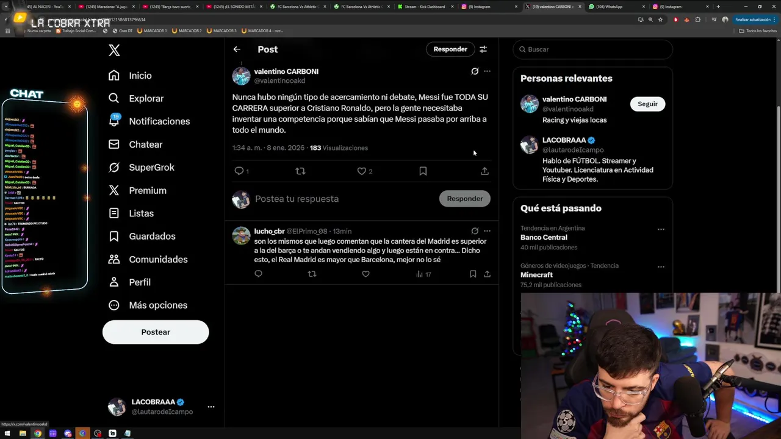Open File Explorer from taskbar
This screenshot has width=781, height=439.
point(23,434)
